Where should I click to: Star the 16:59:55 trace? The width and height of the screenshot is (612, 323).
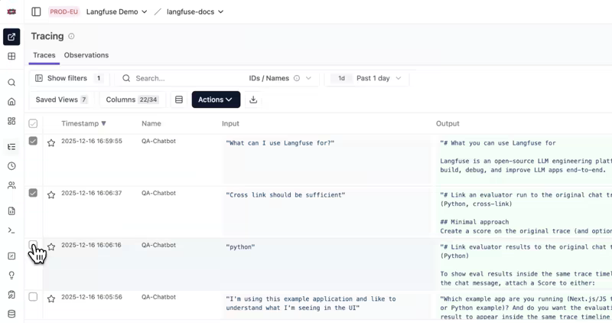point(51,143)
